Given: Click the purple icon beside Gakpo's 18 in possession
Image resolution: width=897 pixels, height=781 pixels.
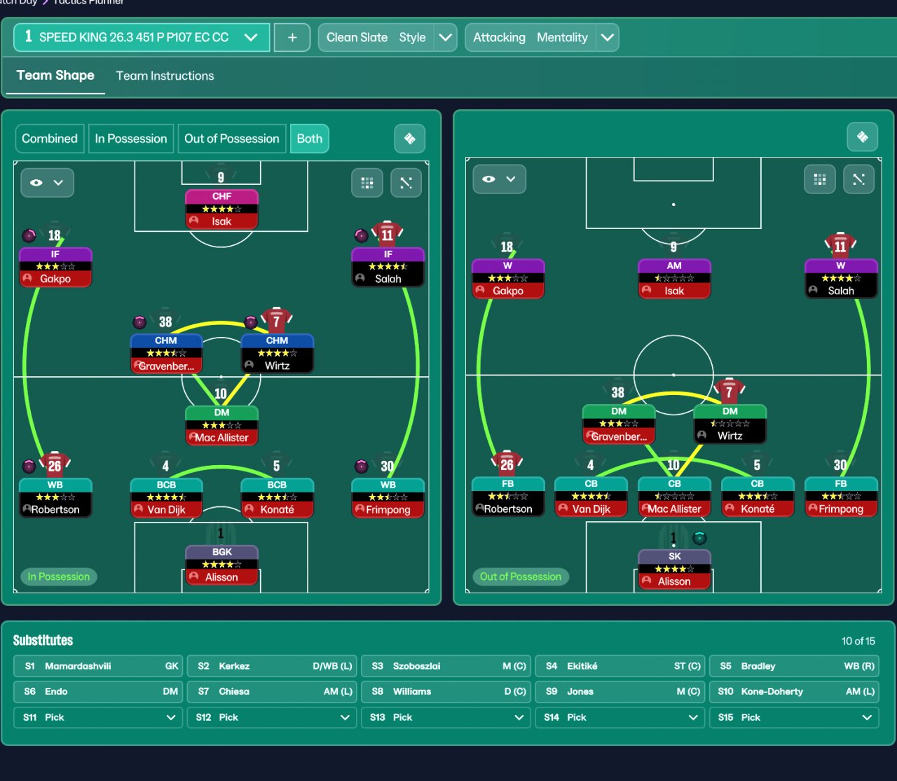Looking at the screenshot, I should coord(29,235).
